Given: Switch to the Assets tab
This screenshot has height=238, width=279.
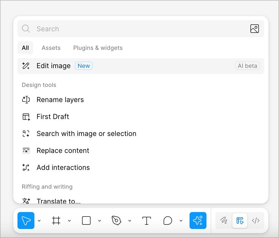Looking at the screenshot, I should click(x=51, y=48).
